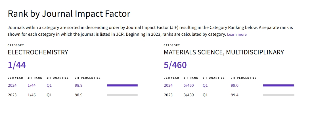Click the purple 2024 percentile bar for Electrochemistry

(122, 85)
